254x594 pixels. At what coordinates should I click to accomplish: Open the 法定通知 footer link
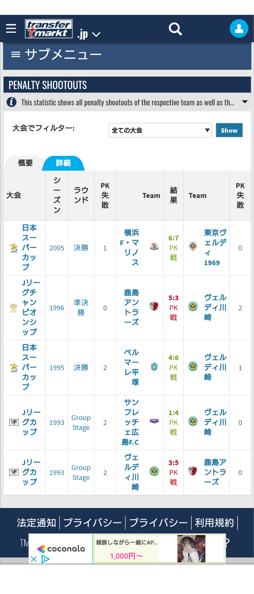[36, 523]
